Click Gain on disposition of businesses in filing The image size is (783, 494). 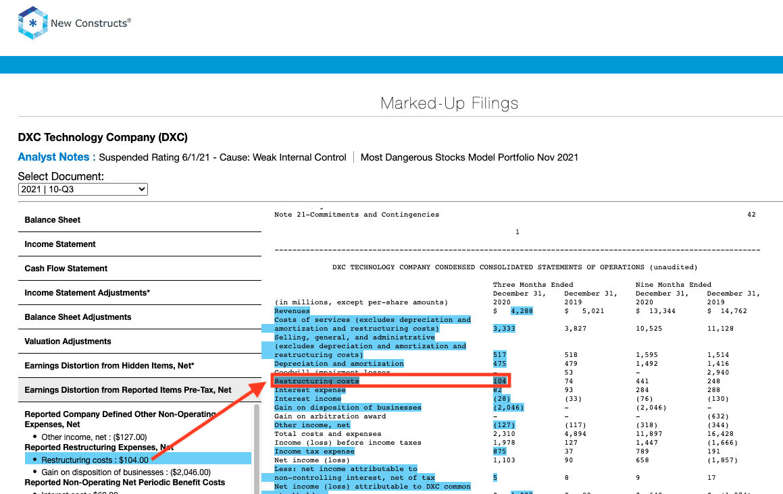pos(348,408)
